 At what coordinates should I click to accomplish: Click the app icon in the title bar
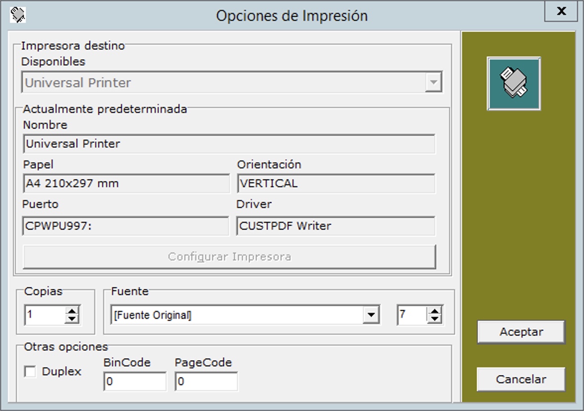pyautogui.click(x=18, y=15)
